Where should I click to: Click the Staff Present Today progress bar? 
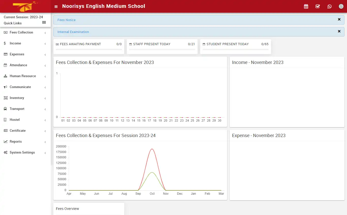pyautogui.click(x=162, y=50)
